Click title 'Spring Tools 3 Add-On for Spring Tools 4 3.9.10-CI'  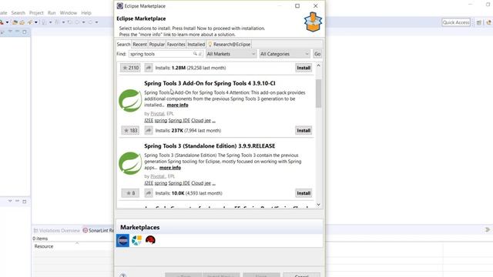click(210, 83)
